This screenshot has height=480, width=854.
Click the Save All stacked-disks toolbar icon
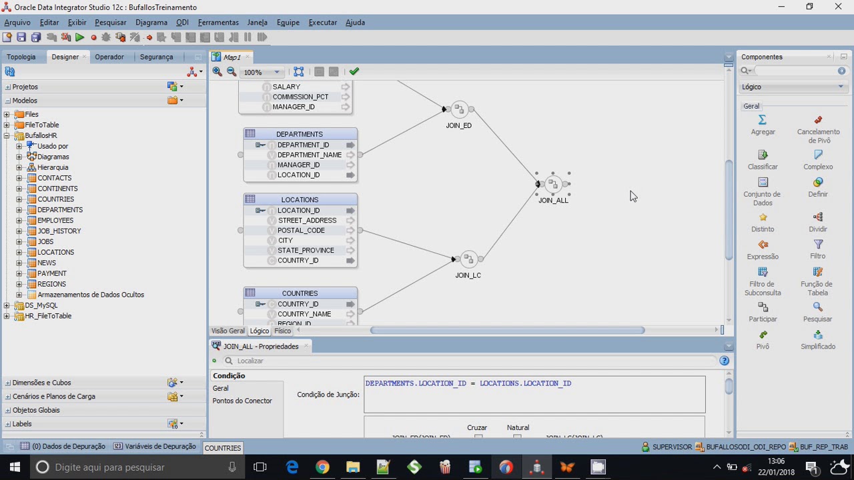point(36,37)
